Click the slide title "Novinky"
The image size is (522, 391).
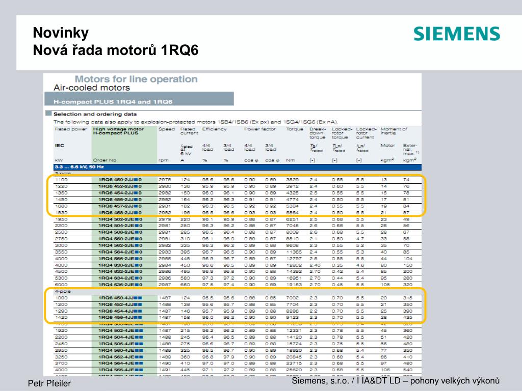point(61,33)
